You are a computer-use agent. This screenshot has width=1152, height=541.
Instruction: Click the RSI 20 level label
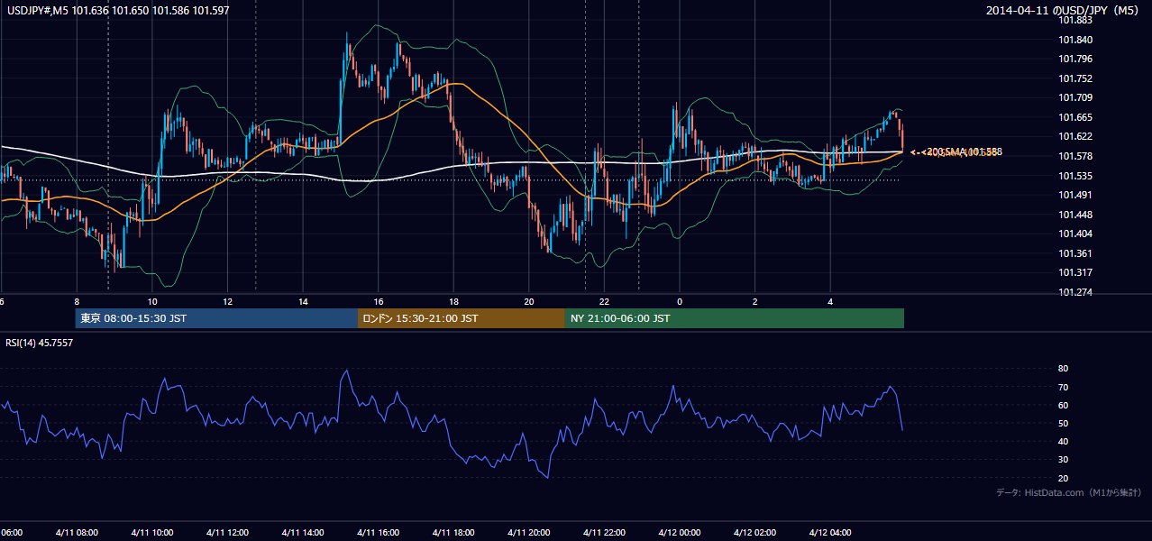point(1063,478)
